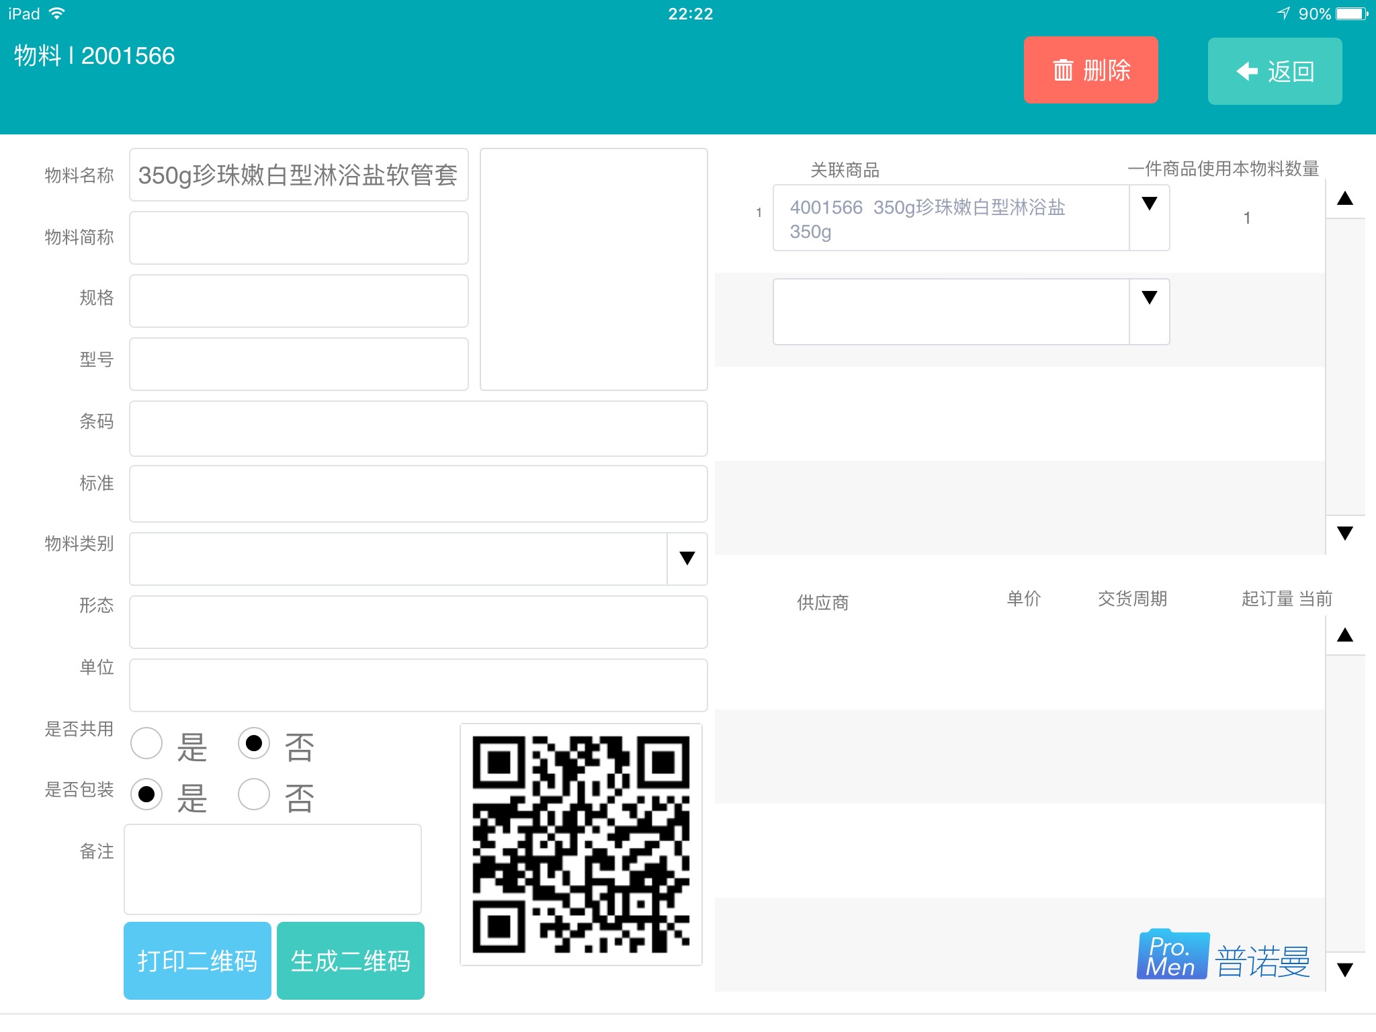
Task: Click up arrow of 供应商 list scrollbar
Action: click(1344, 635)
